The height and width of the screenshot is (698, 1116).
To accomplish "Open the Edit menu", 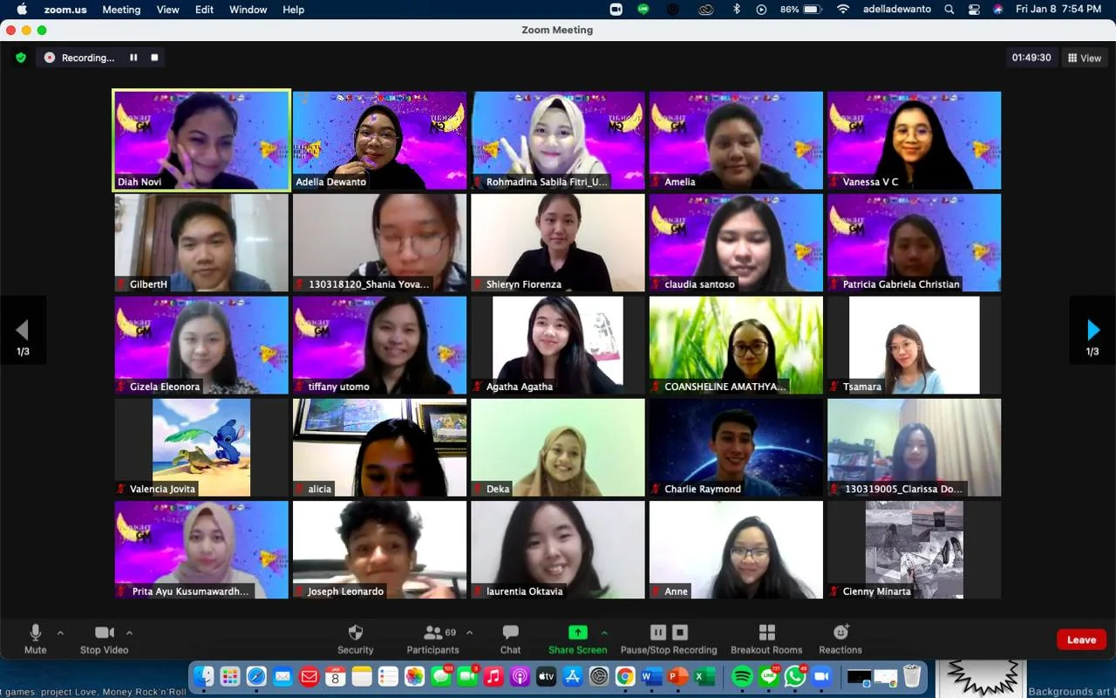I will click(204, 10).
